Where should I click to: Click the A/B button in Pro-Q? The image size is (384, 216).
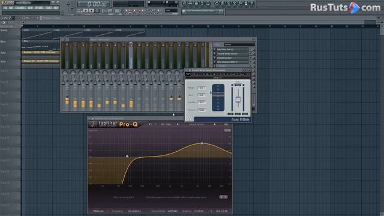click(x=163, y=124)
